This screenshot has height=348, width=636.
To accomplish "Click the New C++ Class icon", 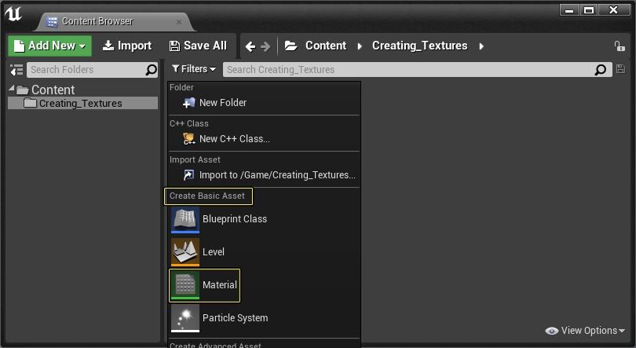I will (x=188, y=139).
